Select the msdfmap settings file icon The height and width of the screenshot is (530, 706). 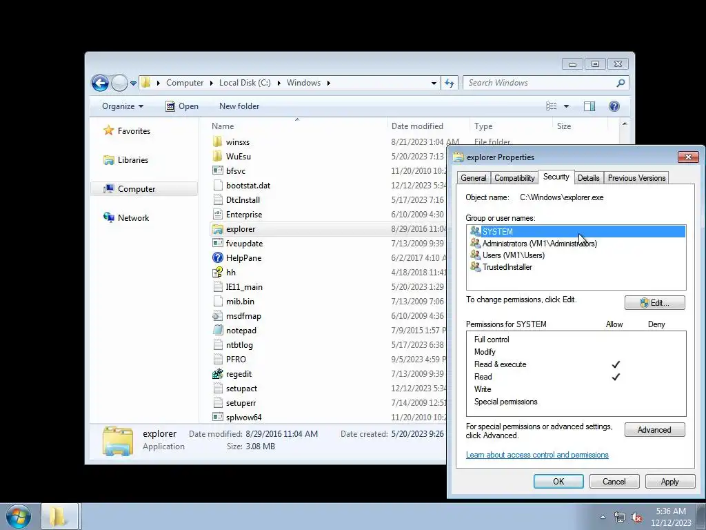pos(217,316)
